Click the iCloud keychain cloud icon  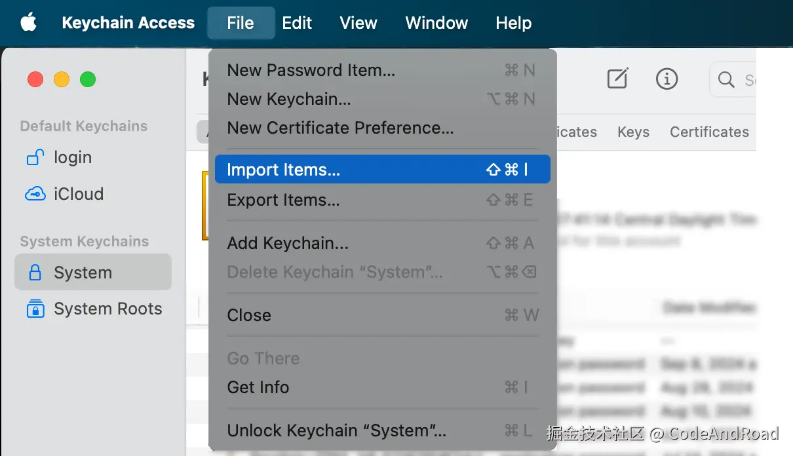point(35,194)
